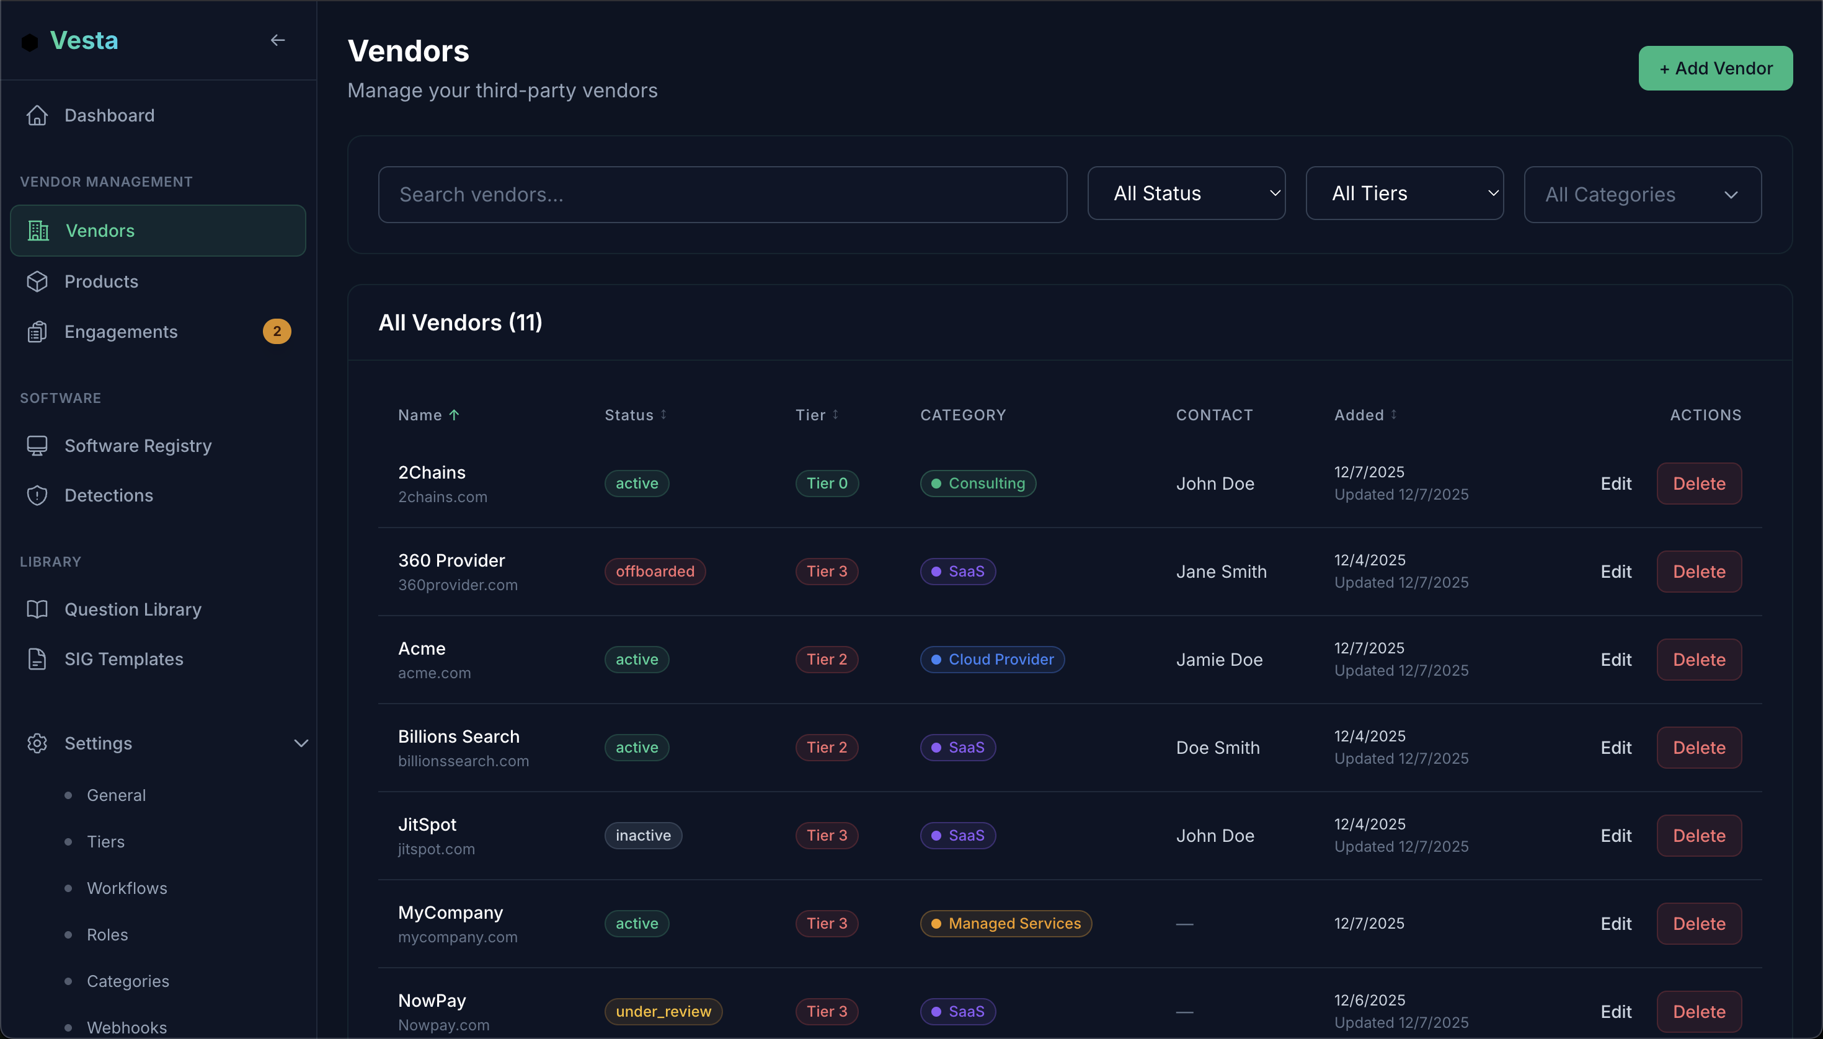The image size is (1823, 1039).
Task: Click the Detections shield icon
Action: [x=37, y=495]
